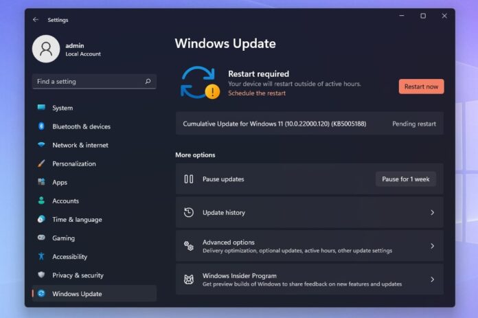Click the Apps icon in sidebar
The width and height of the screenshot is (478, 318).
click(x=41, y=182)
